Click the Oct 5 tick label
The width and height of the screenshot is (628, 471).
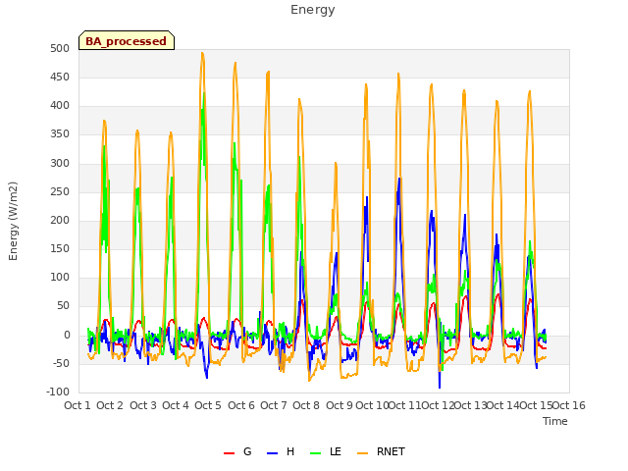pyautogui.click(x=208, y=405)
